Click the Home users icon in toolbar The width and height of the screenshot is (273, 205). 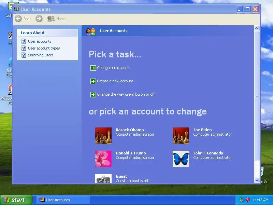point(51,19)
